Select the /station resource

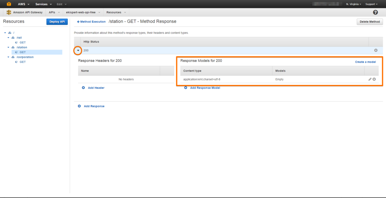(21, 47)
